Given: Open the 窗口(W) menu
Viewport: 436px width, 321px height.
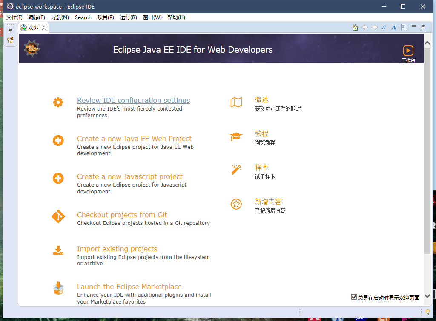Looking at the screenshot, I should (152, 17).
